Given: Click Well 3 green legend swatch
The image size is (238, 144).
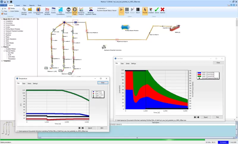Looking at the screenshot, I should [x=199, y=76].
